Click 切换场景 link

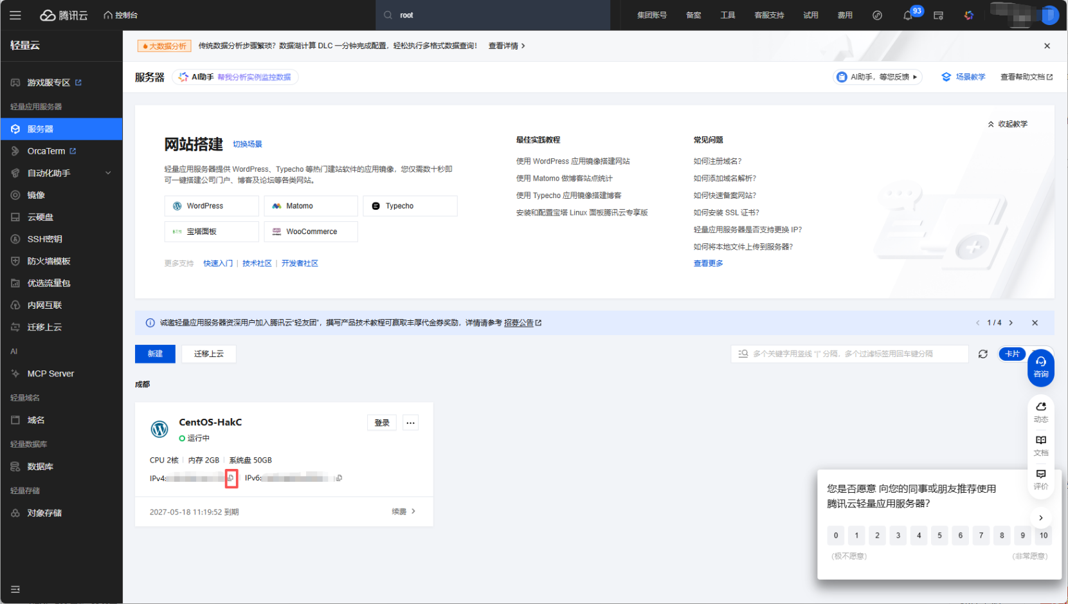[248, 144]
